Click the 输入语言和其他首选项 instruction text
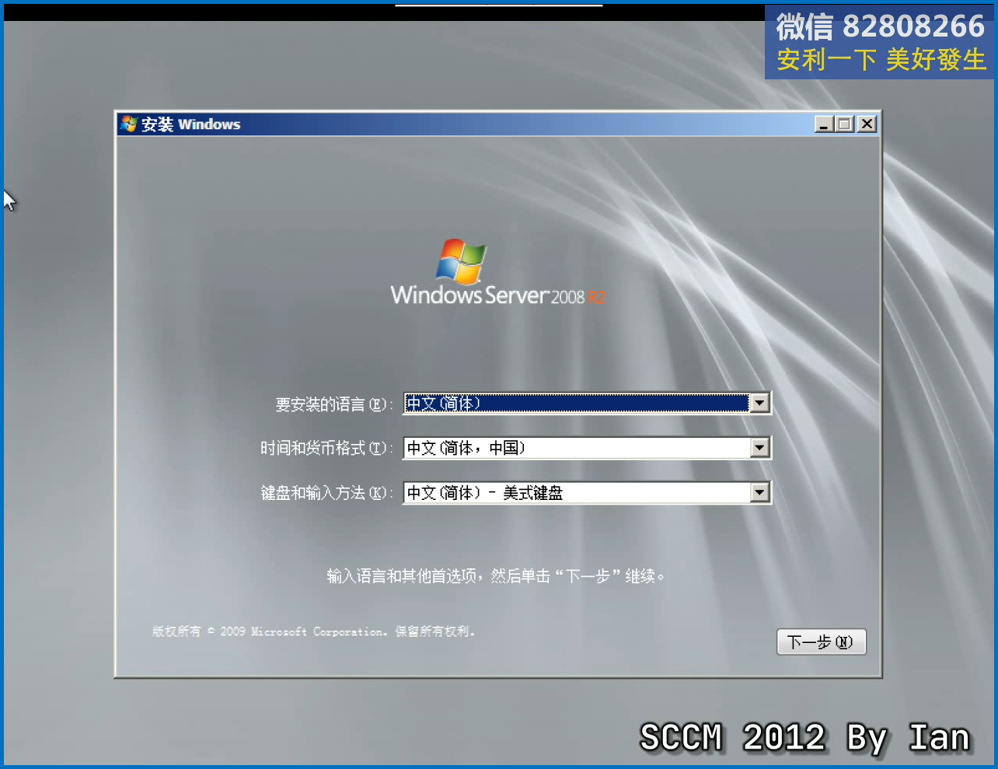 tap(496, 576)
